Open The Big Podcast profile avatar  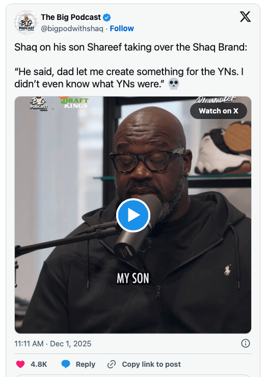(x=26, y=22)
